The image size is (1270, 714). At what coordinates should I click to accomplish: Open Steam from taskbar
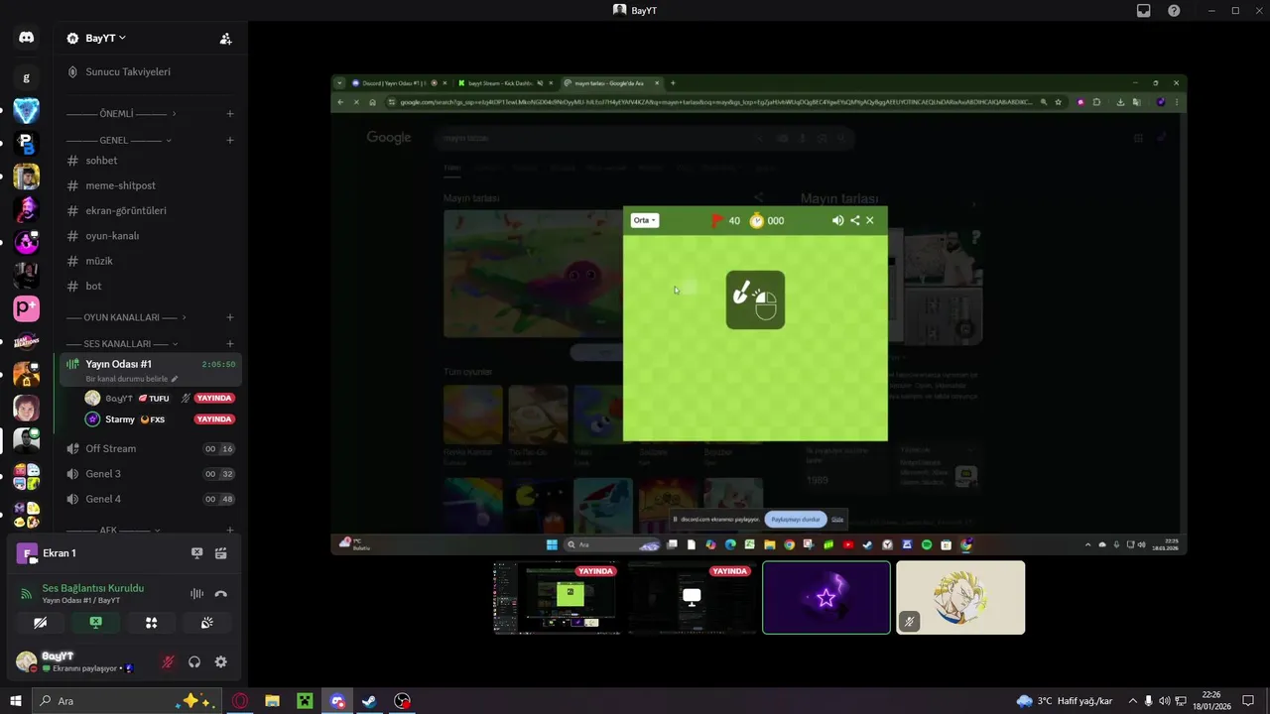click(x=369, y=701)
